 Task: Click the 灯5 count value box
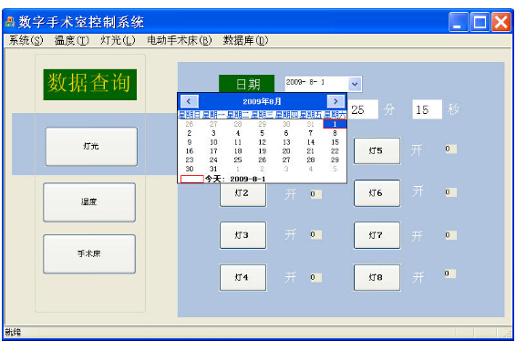pyautogui.click(x=450, y=149)
